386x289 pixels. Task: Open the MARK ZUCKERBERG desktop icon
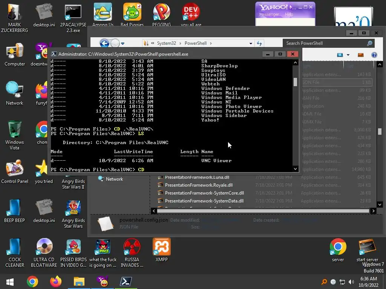(15, 18)
